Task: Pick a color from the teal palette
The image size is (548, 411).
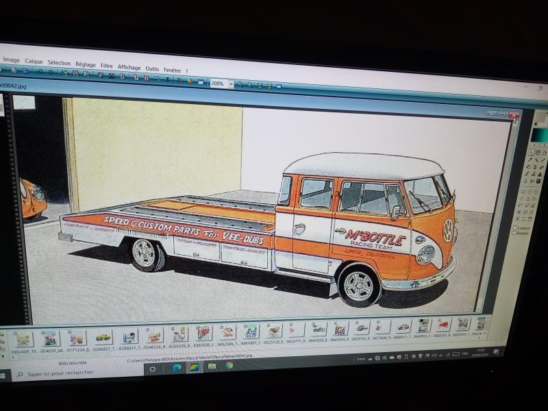Action: pos(540,135)
